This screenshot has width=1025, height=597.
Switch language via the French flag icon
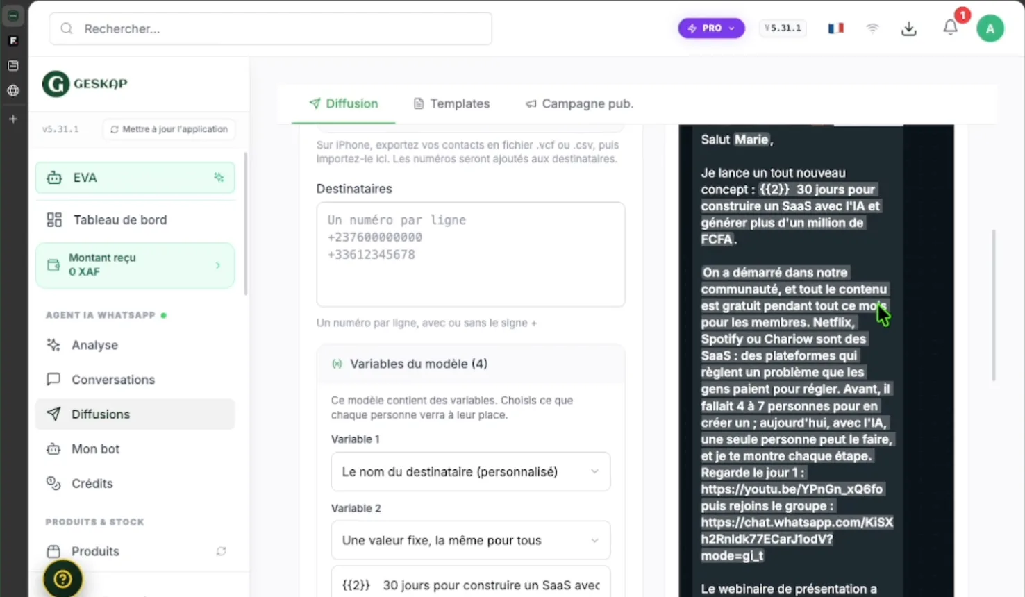point(835,28)
